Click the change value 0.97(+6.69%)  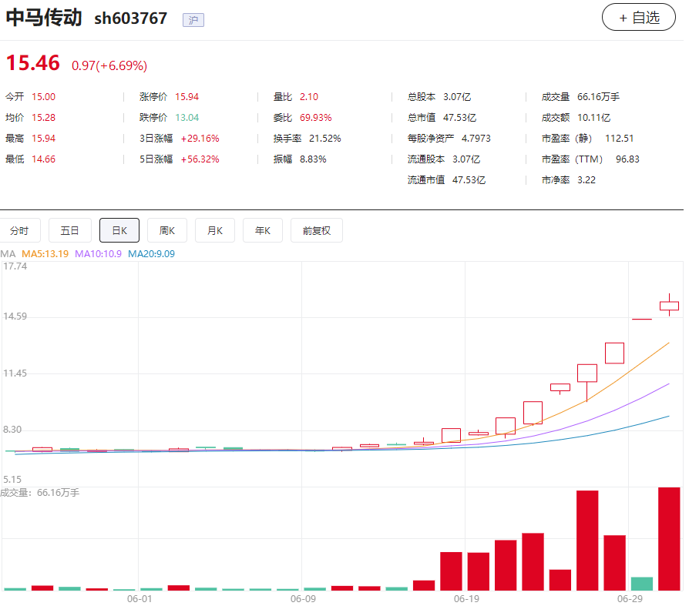109,65
